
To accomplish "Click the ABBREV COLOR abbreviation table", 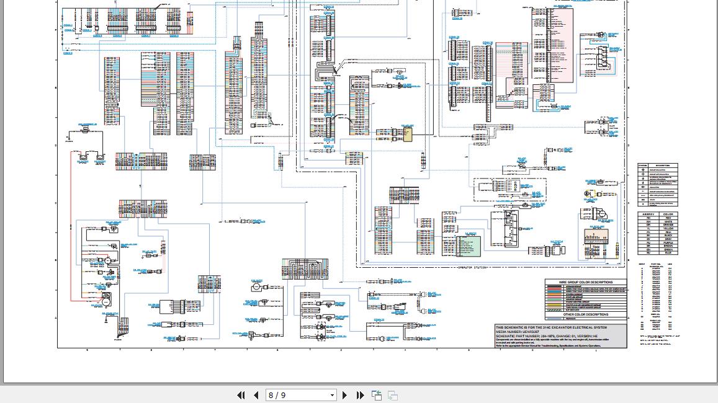I will (658, 232).
